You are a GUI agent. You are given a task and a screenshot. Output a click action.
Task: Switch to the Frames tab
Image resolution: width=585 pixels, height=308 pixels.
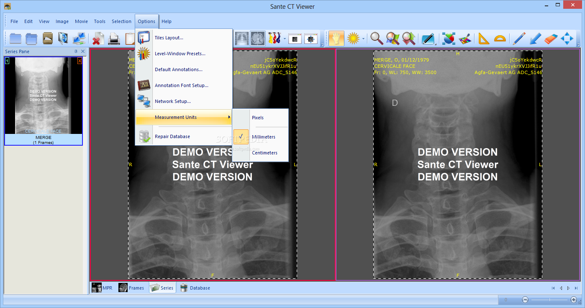click(x=131, y=288)
